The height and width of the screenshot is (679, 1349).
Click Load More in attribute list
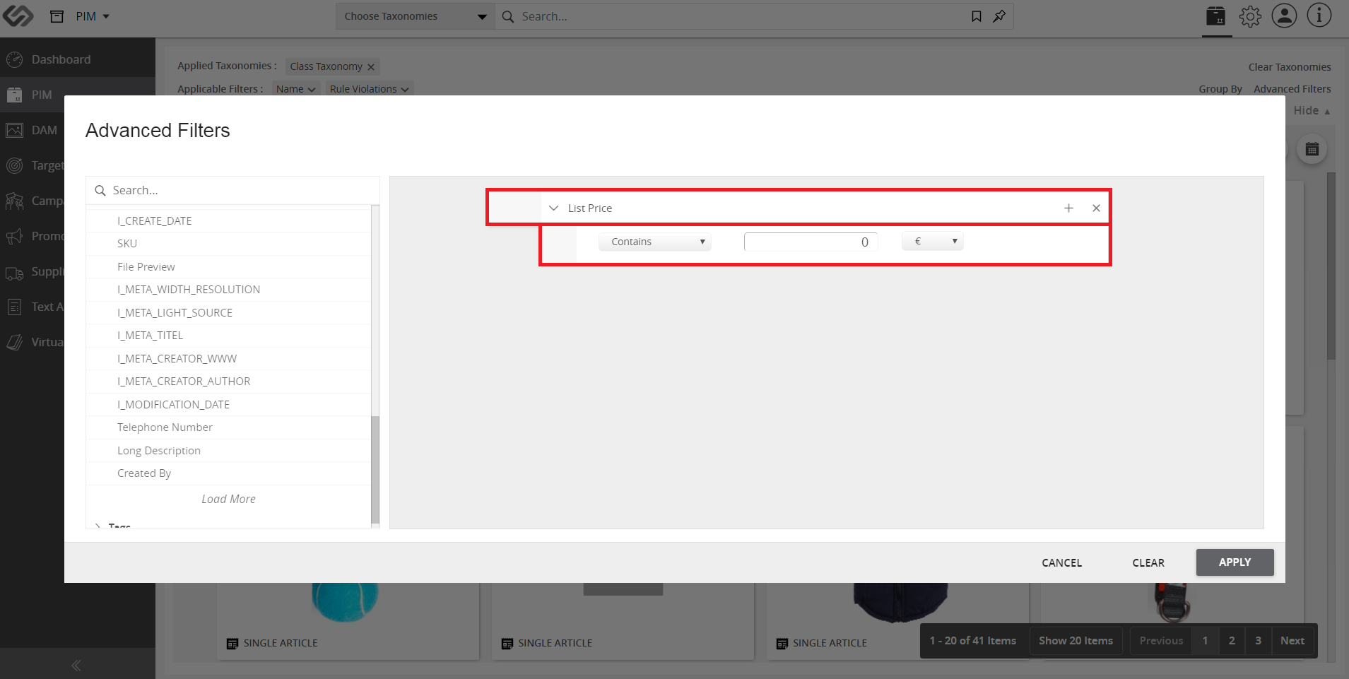pyautogui.click(x=228, y=499)
